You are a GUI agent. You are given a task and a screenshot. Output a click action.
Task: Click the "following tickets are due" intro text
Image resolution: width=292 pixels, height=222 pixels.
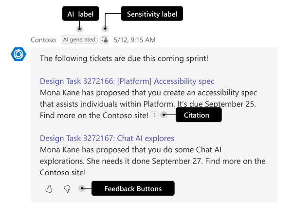(x=124, y=59)
